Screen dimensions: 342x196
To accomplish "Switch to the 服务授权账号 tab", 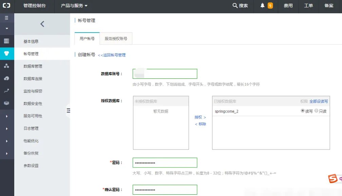I will pos(116,39).
